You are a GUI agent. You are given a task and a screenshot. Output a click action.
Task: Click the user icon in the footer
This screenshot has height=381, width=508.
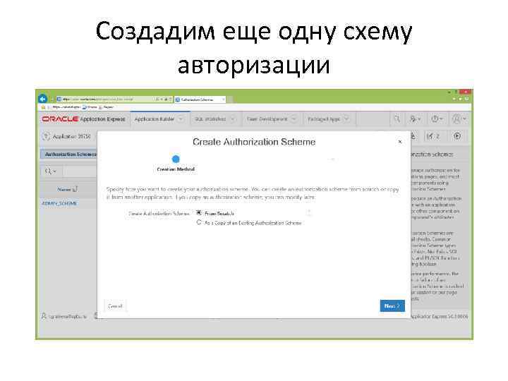click(44, 316)
